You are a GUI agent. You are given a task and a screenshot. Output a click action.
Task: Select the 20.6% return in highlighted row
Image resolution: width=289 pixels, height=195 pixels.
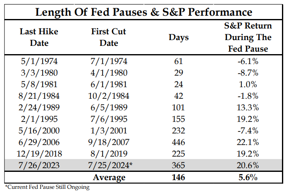click(246, 166)
